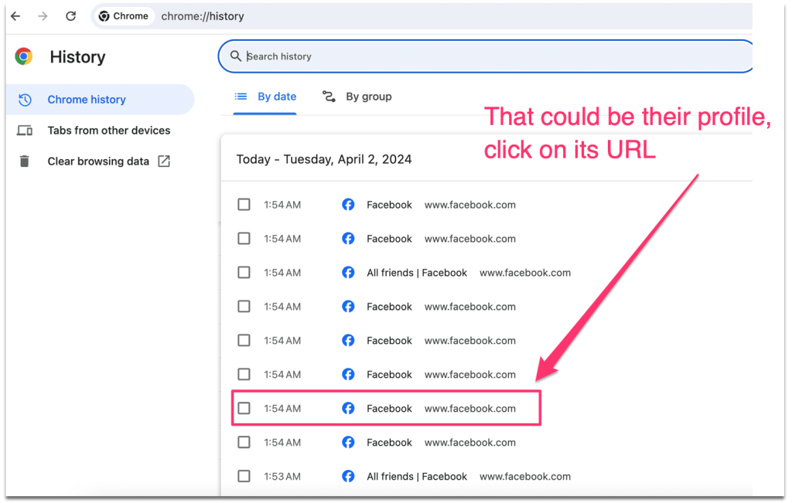Click the Chrome site info chip

tap(124, 16)
